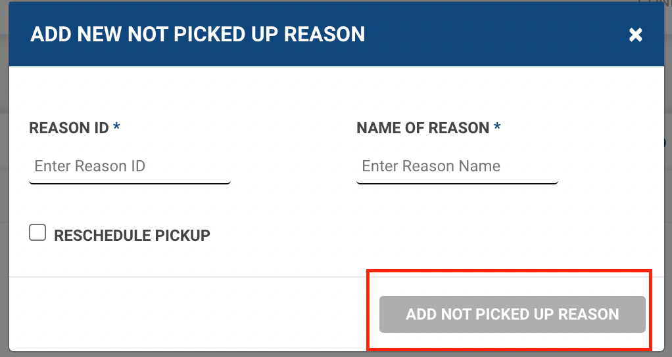Viewport: 672px width, 357px height.
Task: Click the Reason ID label
Action: pos(68,128)
